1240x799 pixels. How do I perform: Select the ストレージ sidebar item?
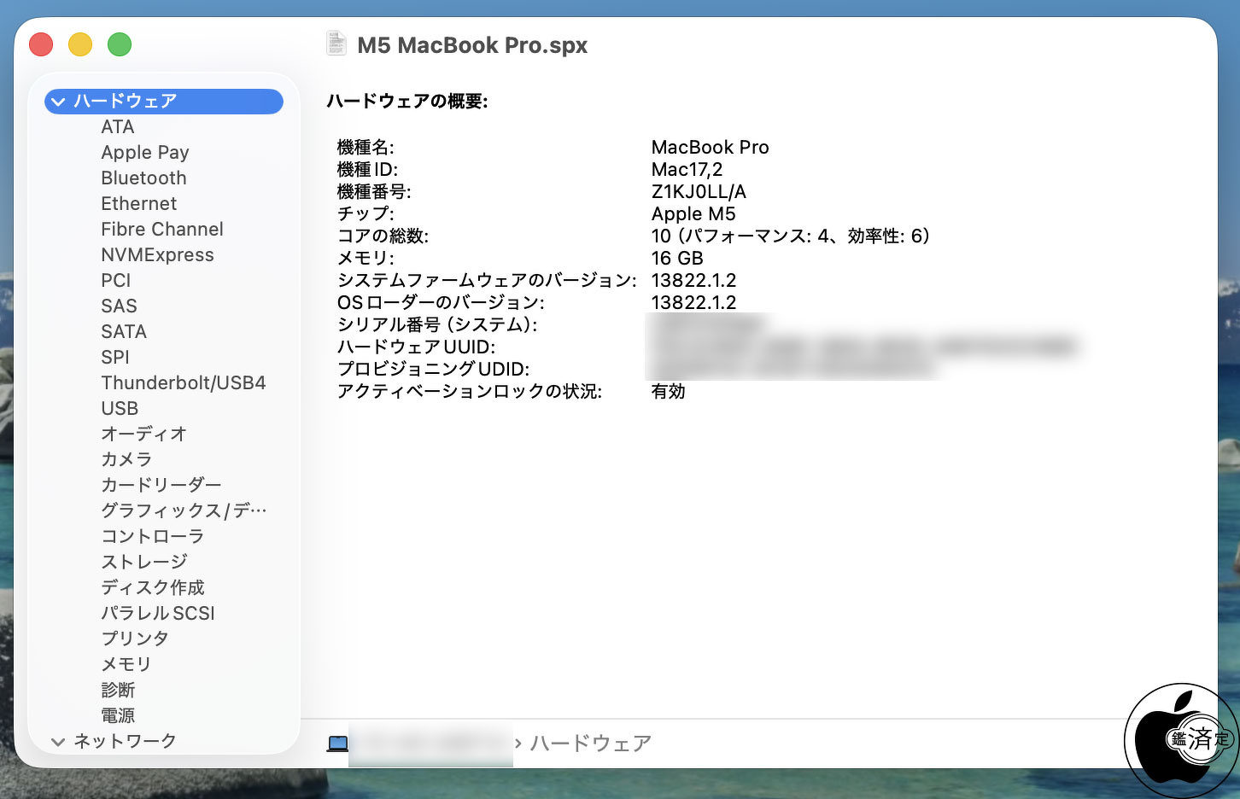[x=143, y=562]
